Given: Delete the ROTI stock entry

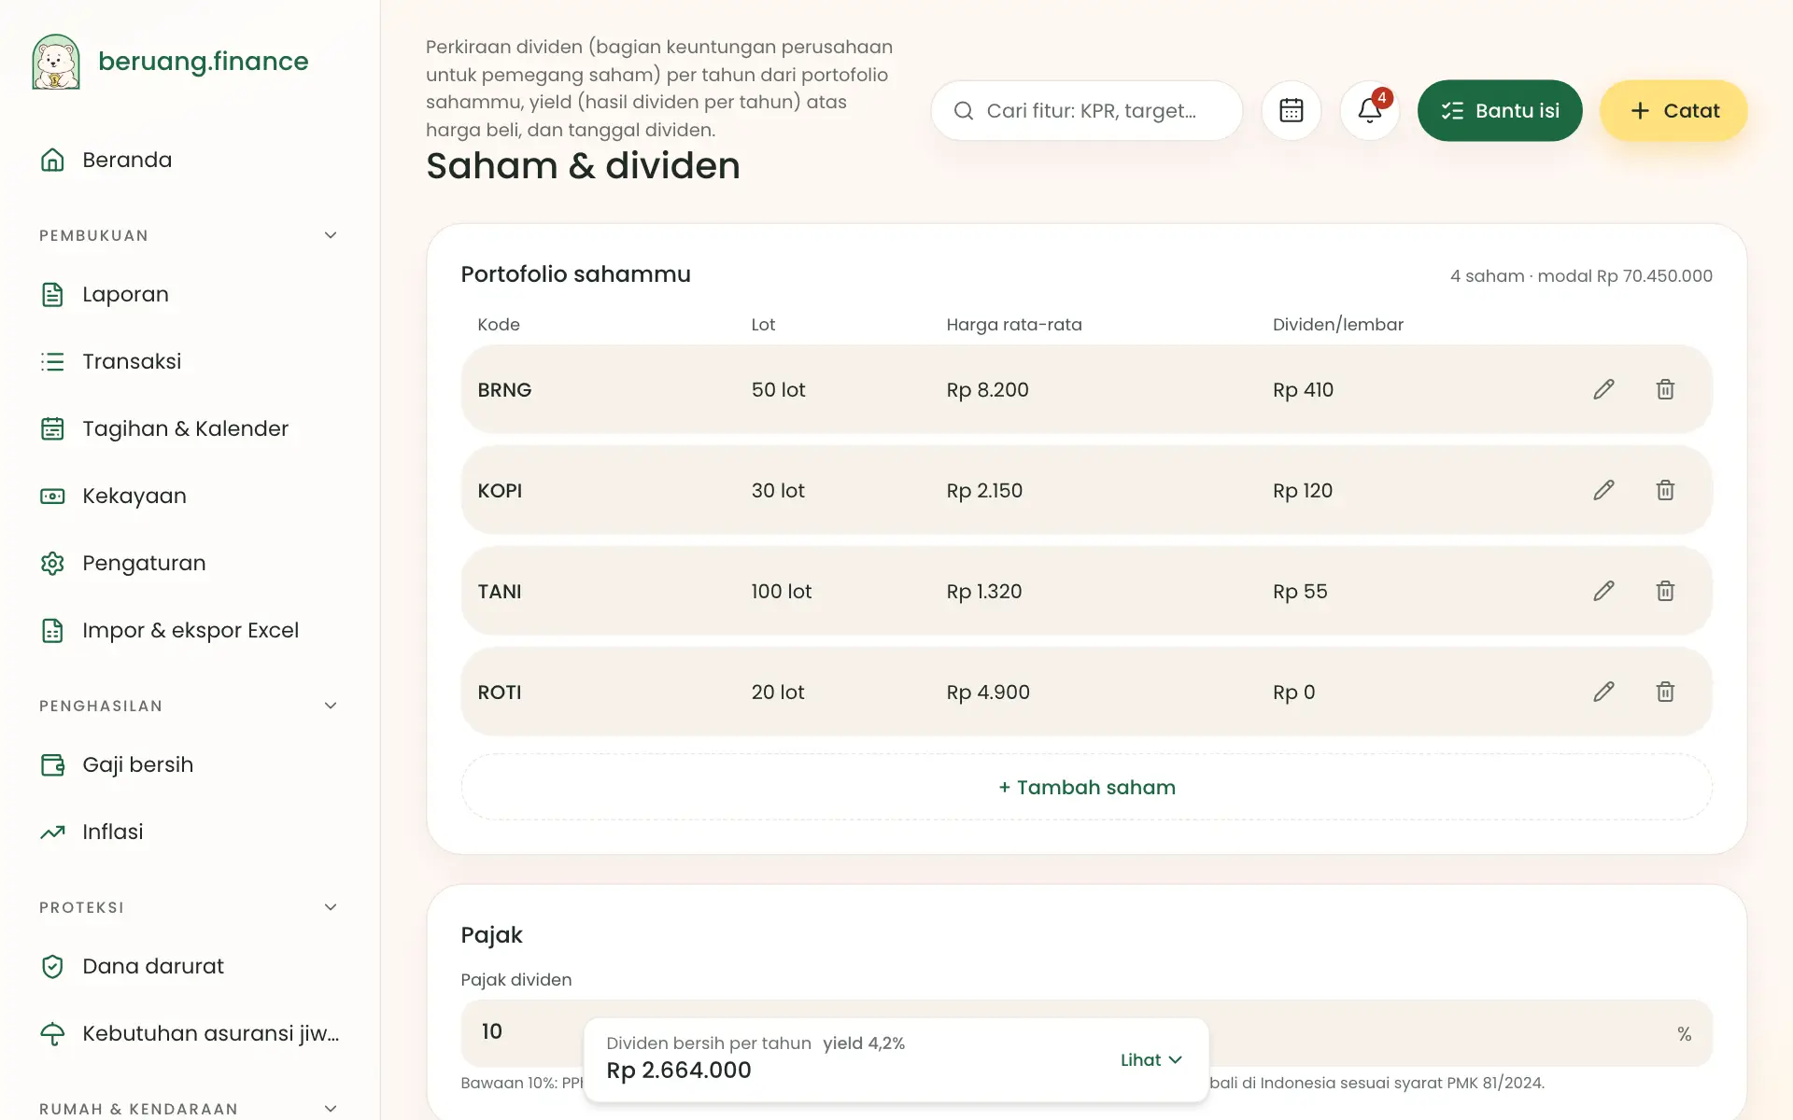Looking at the screenshot, I should click(1665, 692).
